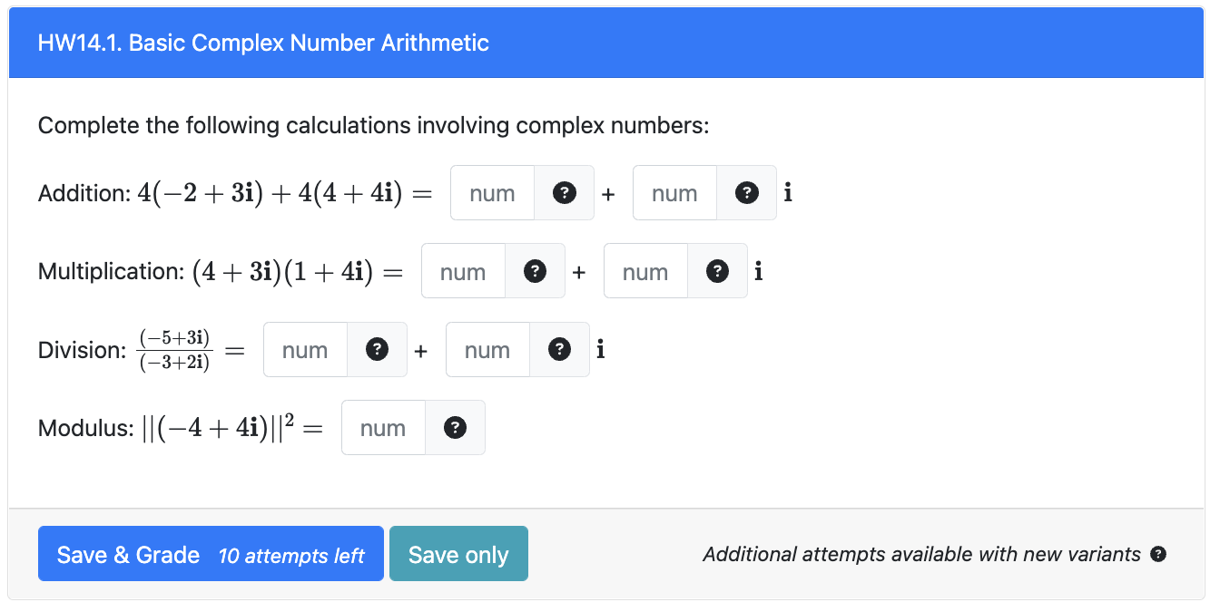The width and height of the screenshot is (1220, 602).
Task: Select the multiplication real part input field
Action: click(x=463, y=271)
